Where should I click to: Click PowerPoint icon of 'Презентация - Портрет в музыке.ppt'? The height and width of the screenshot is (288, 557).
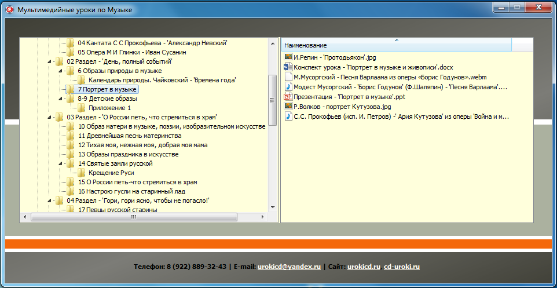click(x=288, y=96)
